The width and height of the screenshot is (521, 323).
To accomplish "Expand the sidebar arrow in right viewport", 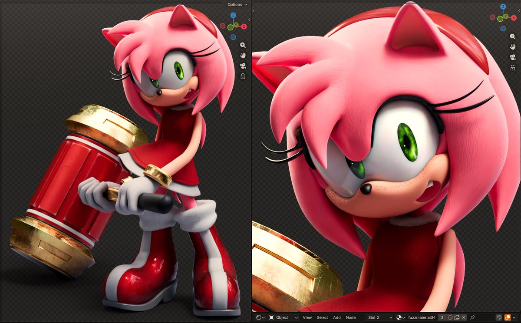I will pos(518,10).
